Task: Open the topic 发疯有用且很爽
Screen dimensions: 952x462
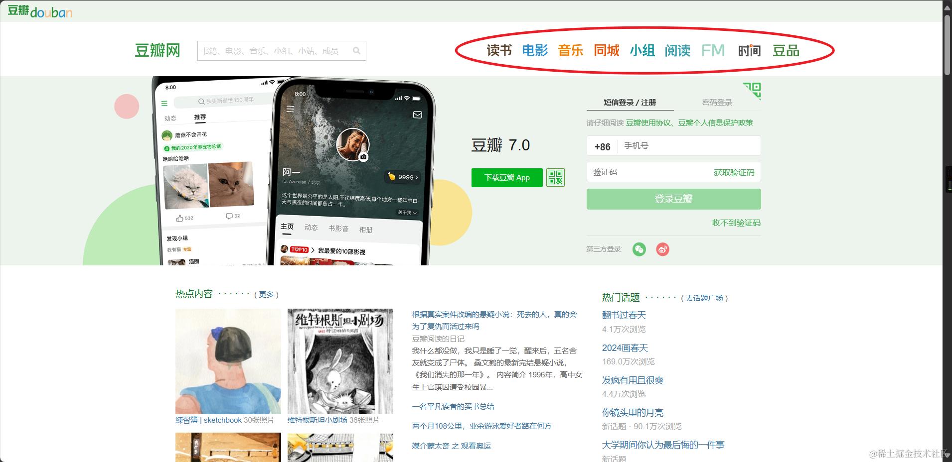Action: 633,380
